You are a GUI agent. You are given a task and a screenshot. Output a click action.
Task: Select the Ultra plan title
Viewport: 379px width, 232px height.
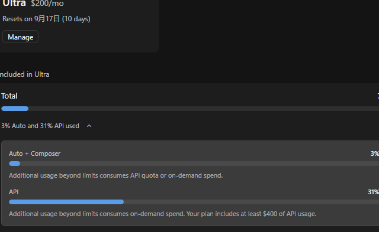click(x=14, y=4)
